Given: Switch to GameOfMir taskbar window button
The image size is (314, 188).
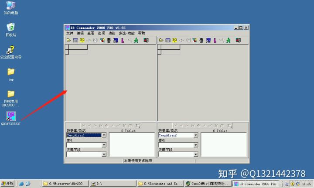Looking at the screenshot, I should click(x=208, y=184).
